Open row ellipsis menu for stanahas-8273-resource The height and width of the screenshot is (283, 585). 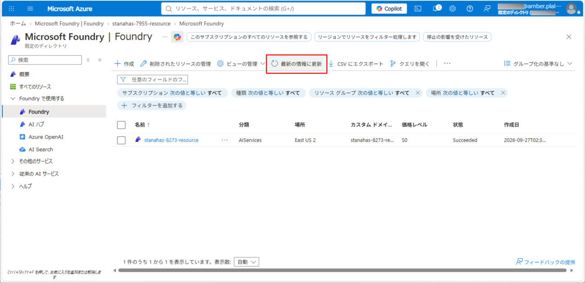(225, 140)
